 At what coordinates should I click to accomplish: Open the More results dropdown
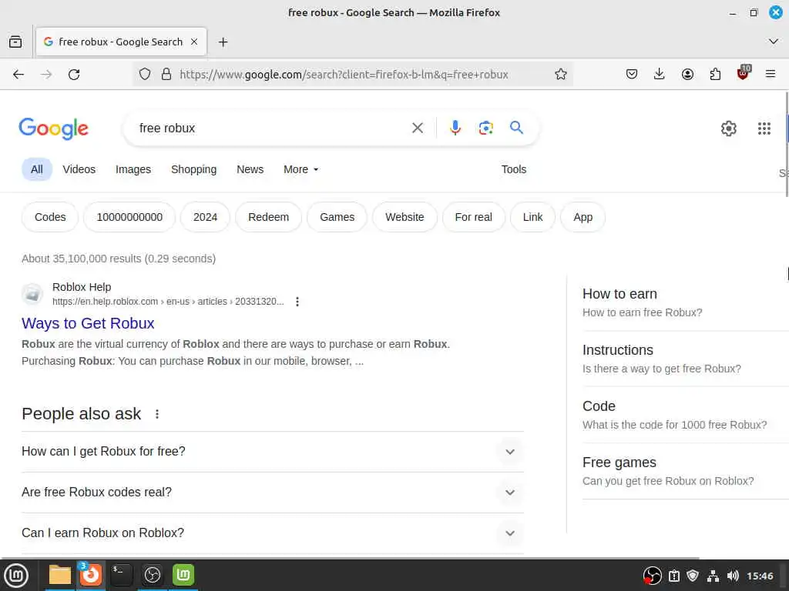click(301, 169)
